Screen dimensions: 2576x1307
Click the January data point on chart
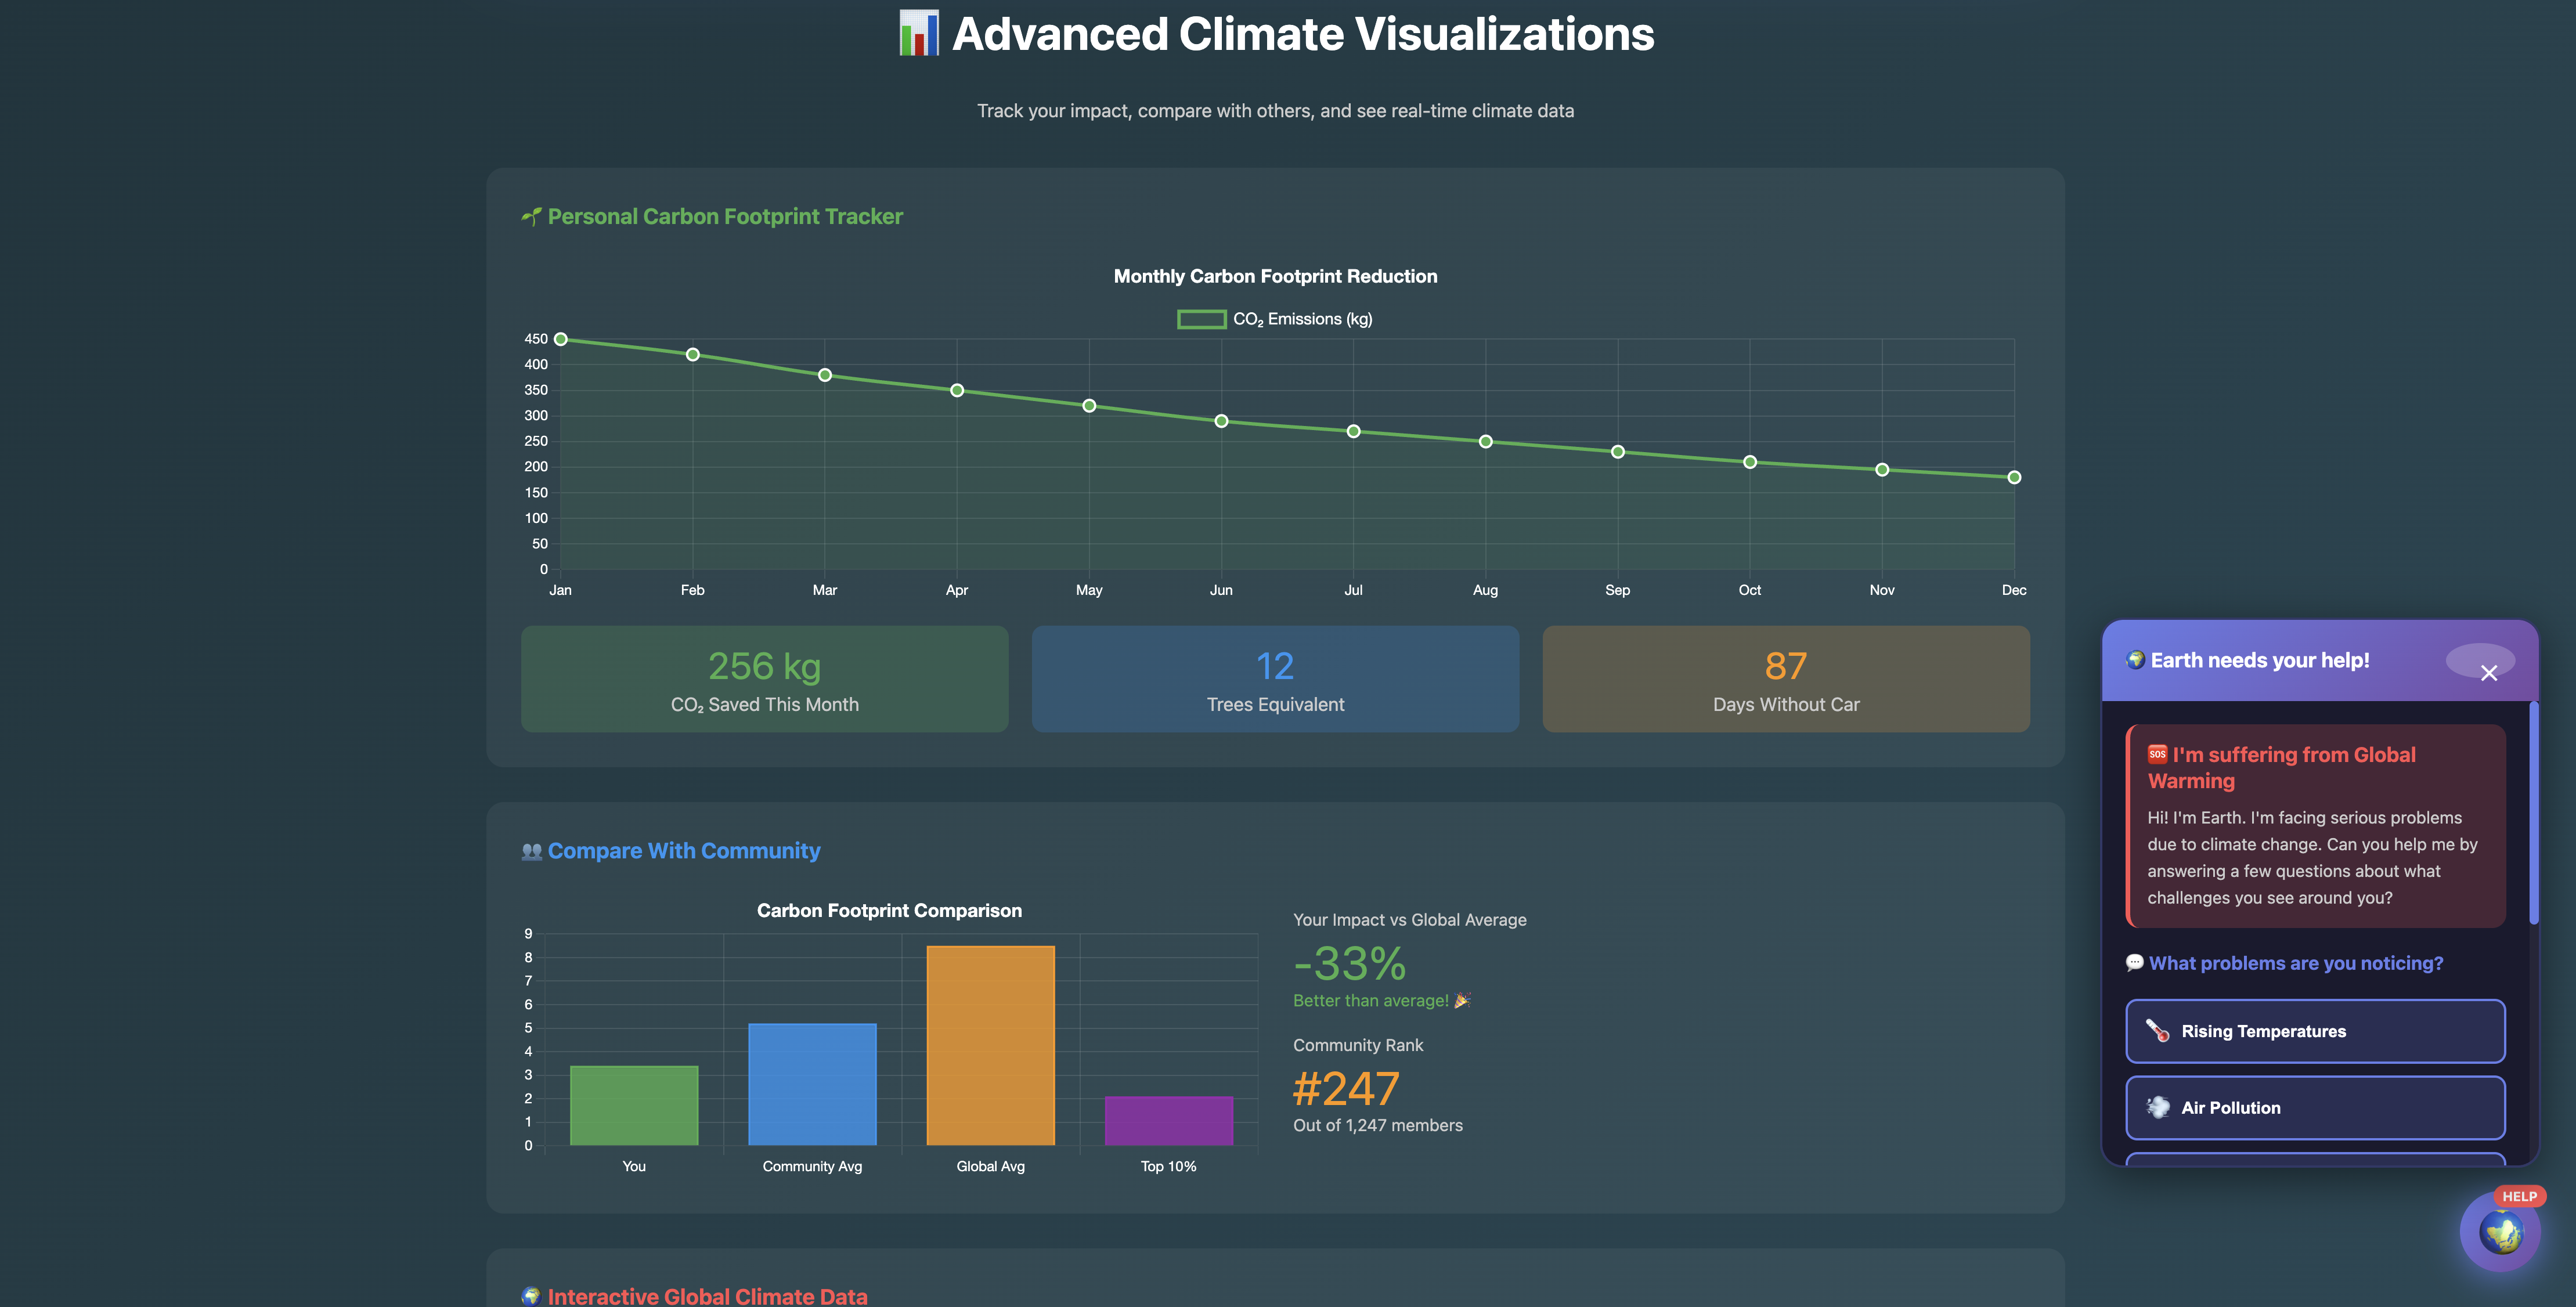click(x=561, y=339)
